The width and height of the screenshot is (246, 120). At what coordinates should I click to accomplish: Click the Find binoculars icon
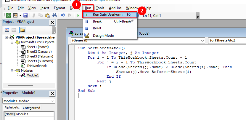pos(54,15)
